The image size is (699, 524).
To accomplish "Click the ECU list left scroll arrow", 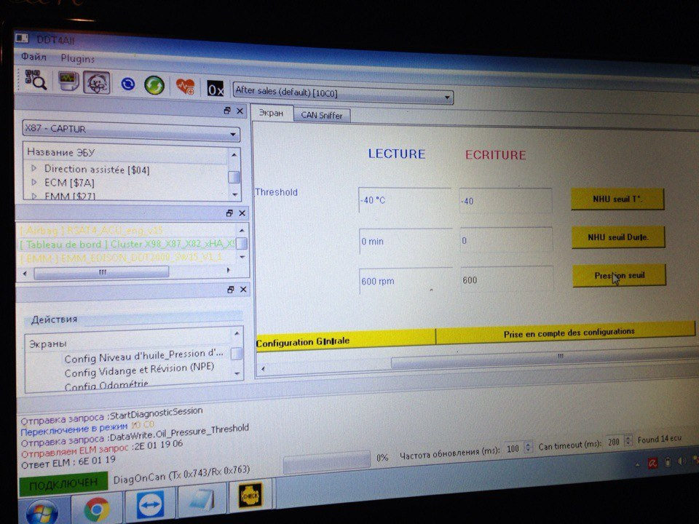I will (25, 273).
